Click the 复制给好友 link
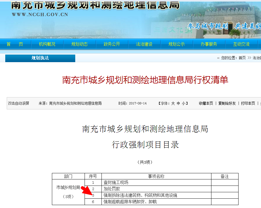 227,104
